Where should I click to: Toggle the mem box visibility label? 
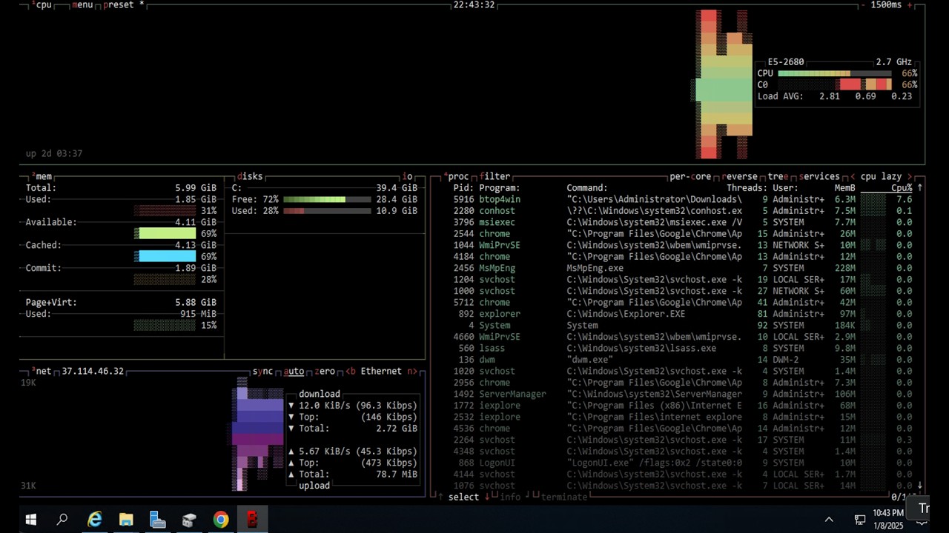click(43, 177)
